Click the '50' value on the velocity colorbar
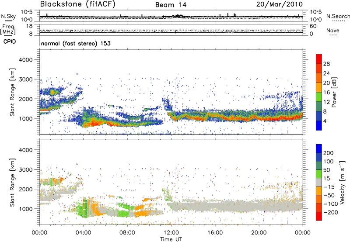The height and width of the screenshot is (242, 350). 326,170
